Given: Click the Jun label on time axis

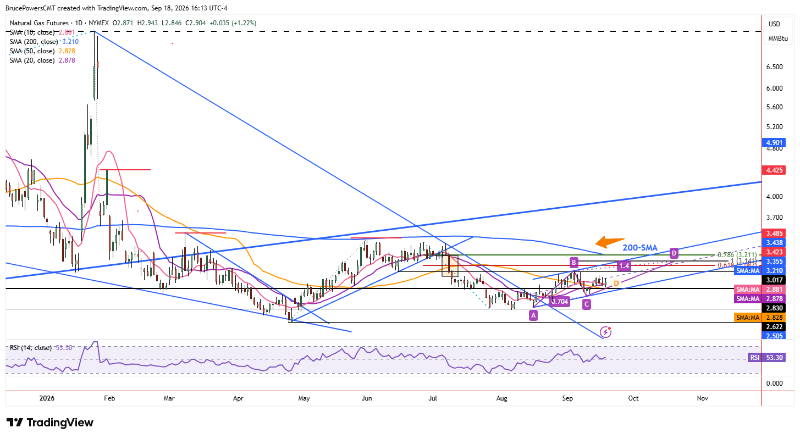Looking at the screenshot, I should [367, 397].
